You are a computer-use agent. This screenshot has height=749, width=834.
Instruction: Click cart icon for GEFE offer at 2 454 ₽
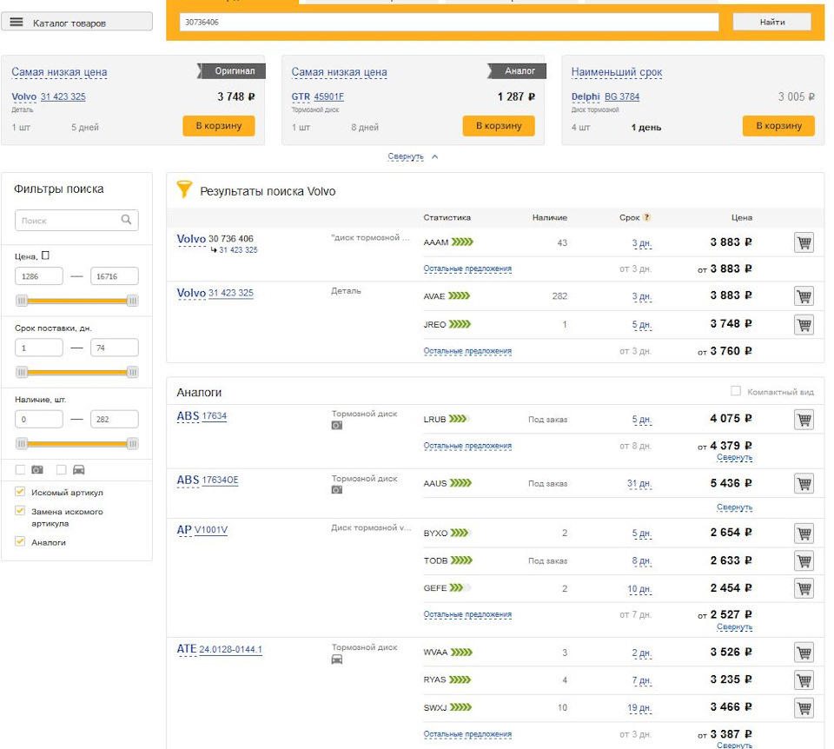tap(804, 589)
